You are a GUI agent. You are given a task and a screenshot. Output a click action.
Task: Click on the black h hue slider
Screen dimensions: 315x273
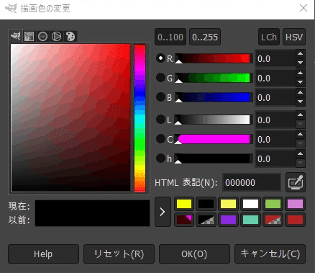[214, 158]
